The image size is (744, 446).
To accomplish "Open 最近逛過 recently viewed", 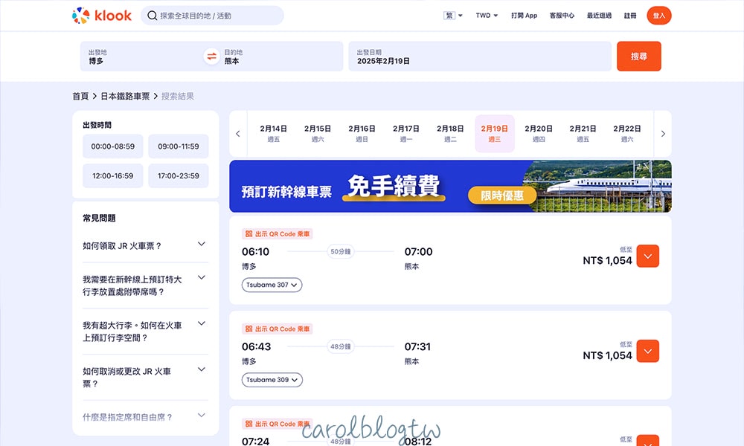I will 599,16.
